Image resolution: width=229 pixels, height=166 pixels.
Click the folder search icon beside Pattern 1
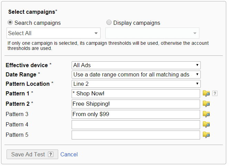coord(206,93)
